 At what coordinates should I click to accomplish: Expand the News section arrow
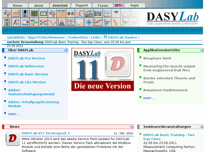point(131,127)
